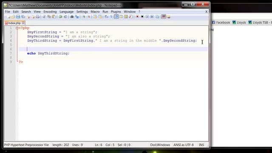The width and height of the screenshot is (272, 153).
Task: Open the File menu
Action: point(8,11)
